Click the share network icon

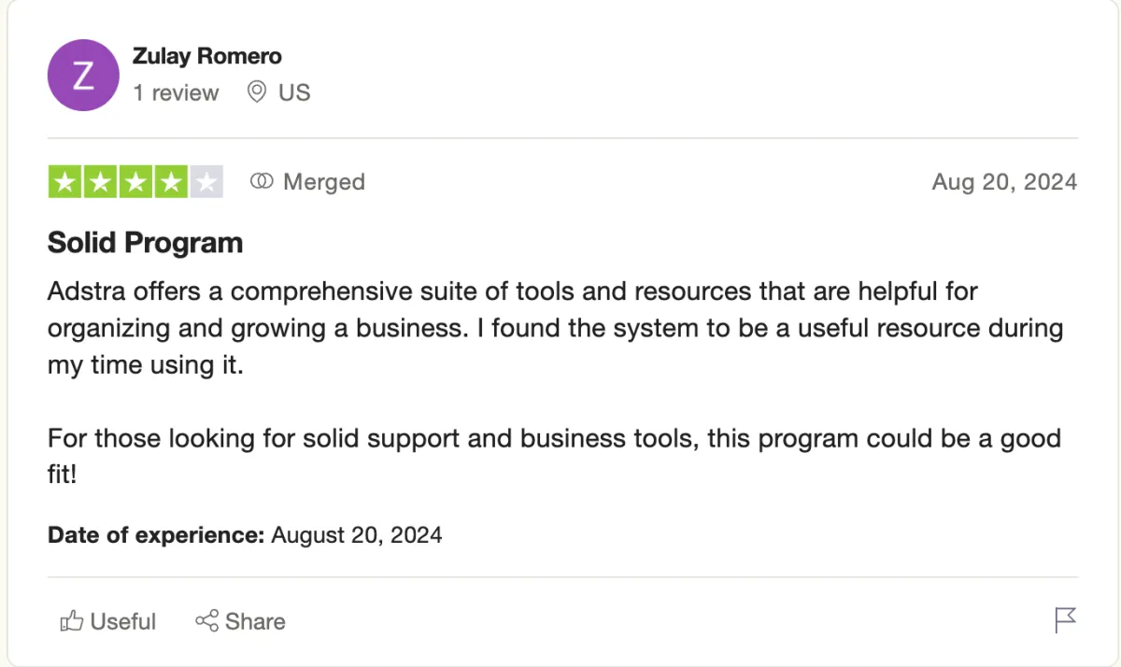click(x=206, y=621)
